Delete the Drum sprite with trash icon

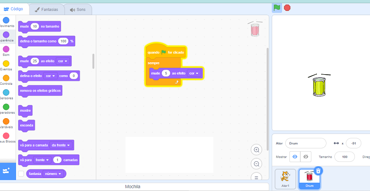pyautogui.click(x=319, y=170)
